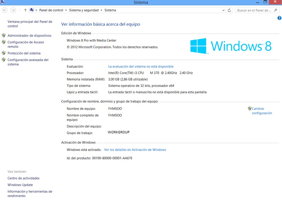
Task: Click shield icon beside Configuración avanzada del sistema
Action: (4, 59)
